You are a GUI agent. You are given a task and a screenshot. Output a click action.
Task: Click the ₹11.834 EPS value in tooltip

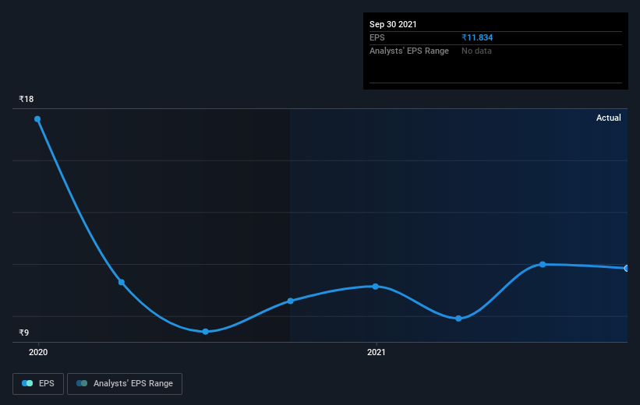(477, 37)
